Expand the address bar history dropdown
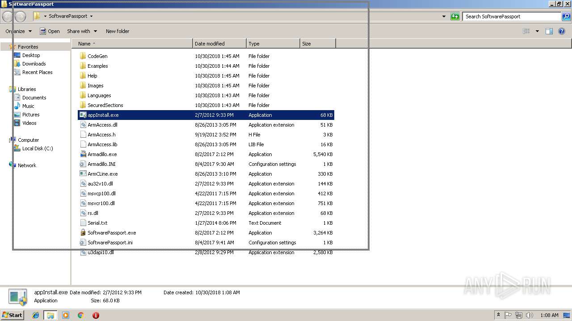572x321 pixels. (444, 16)
